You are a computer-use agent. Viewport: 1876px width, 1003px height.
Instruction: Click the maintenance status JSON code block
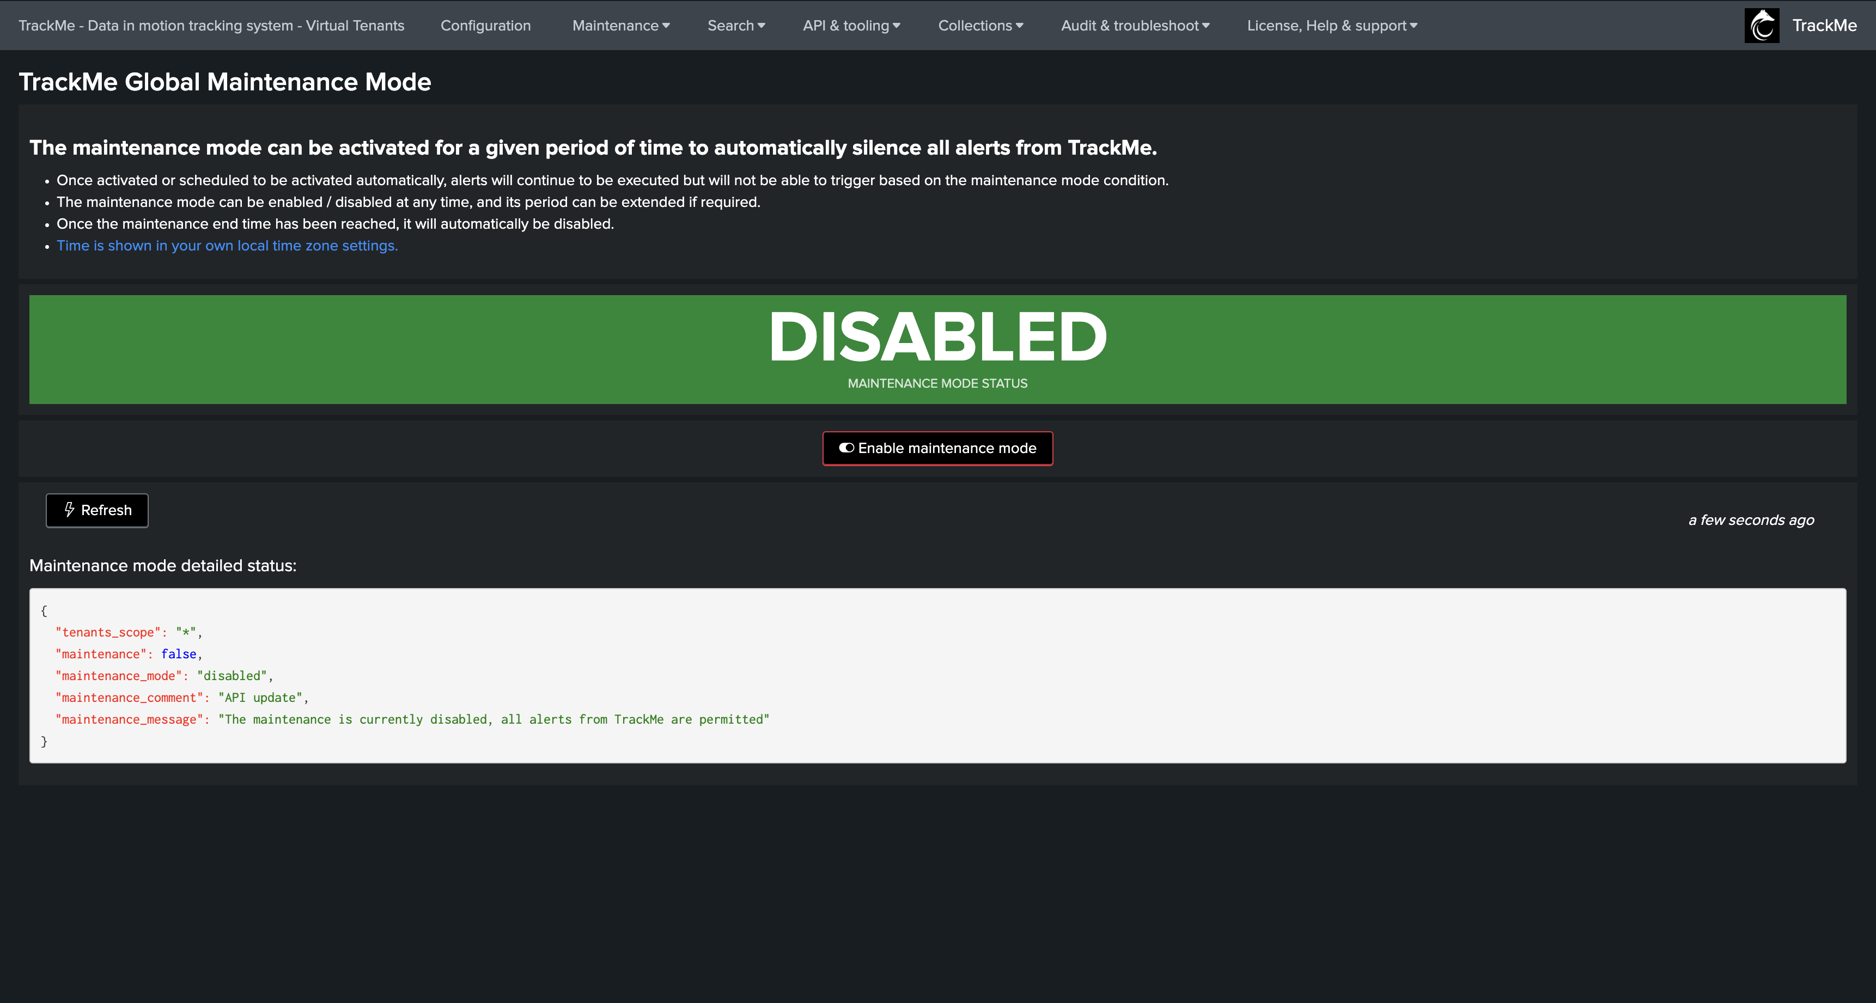[937, 675]
